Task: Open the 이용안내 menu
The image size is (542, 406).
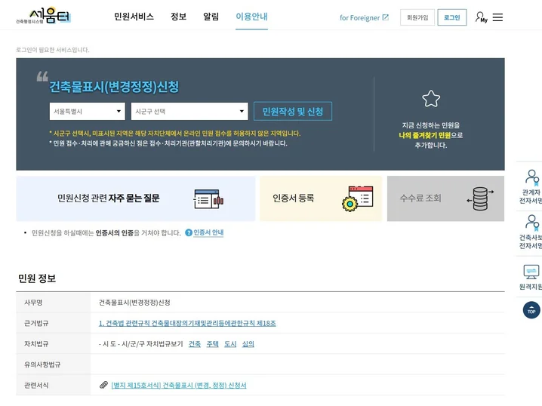Action: pos(251,17)
